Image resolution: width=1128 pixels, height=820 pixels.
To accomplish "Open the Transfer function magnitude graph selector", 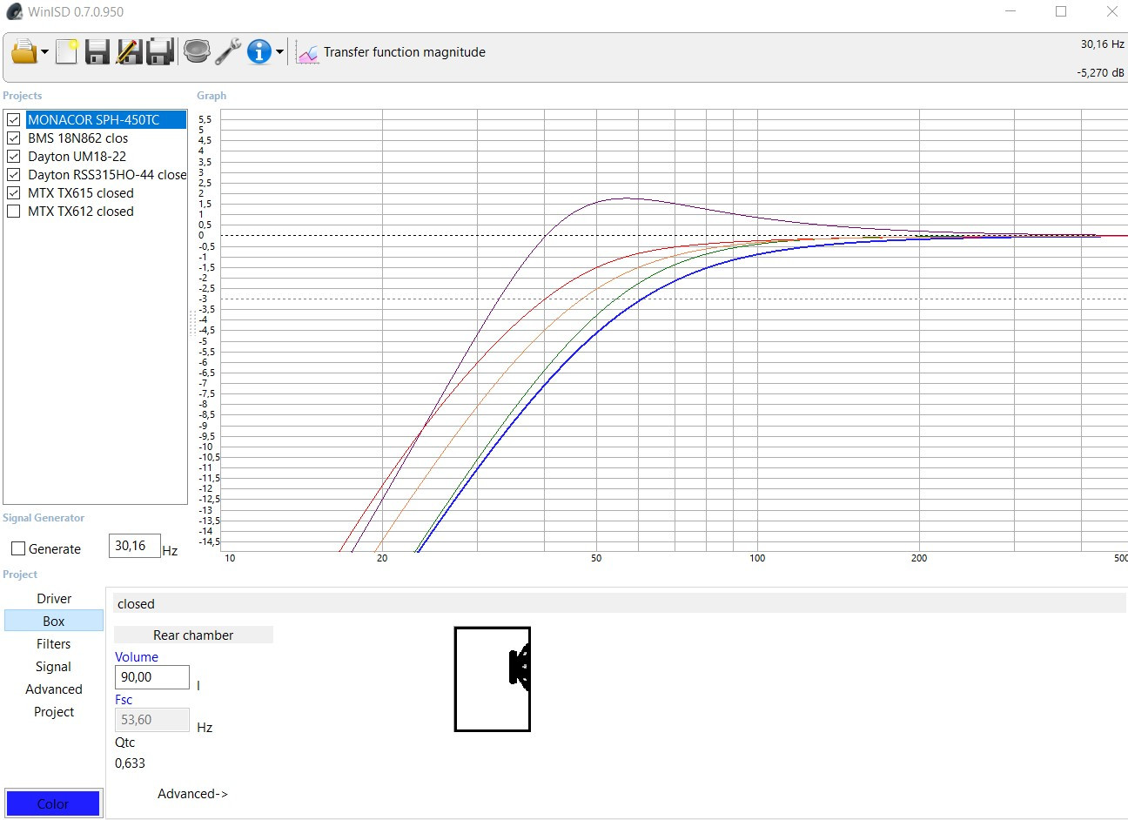I will [x=392, y=53].
